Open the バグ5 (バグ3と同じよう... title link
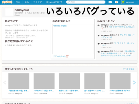Viewport: 139px width, 104px height. (x=43, y=91)
